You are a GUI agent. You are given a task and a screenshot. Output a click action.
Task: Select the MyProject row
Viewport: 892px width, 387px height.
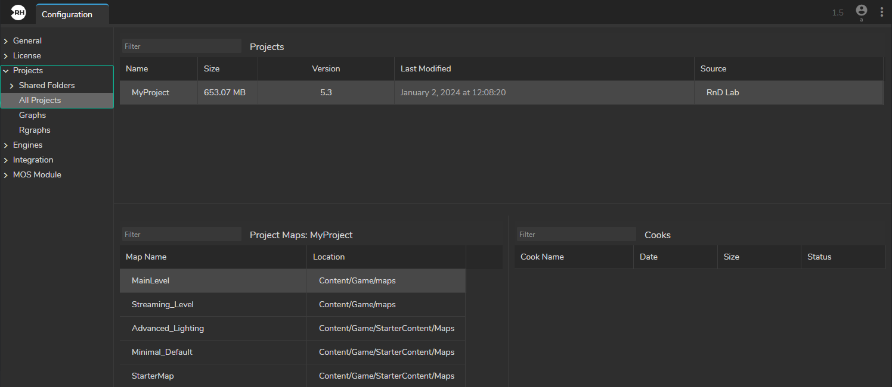150,93
